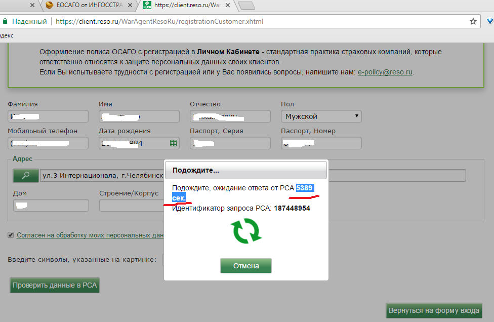Click the Подождите dialog title bar

point(246,170)
